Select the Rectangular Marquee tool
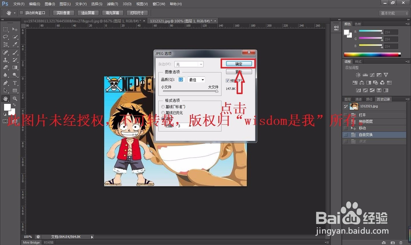This screenshot has width=411, height=245. (x=5, y=29)
